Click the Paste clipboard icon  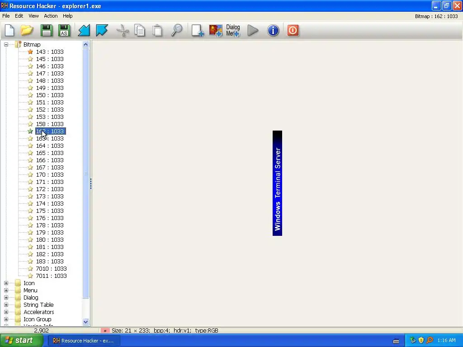pos(157,30)
